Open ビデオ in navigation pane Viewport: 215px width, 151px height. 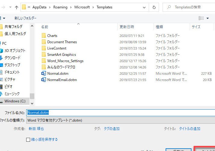[8, 86]
